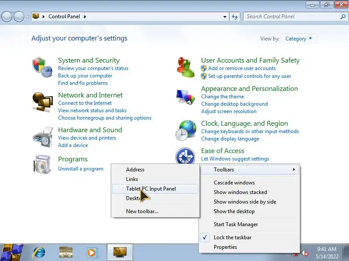Image resolution: width=349 pixels, height=261 pixels.
Task: Open Back up your computer link
Action: pos(85,76)
